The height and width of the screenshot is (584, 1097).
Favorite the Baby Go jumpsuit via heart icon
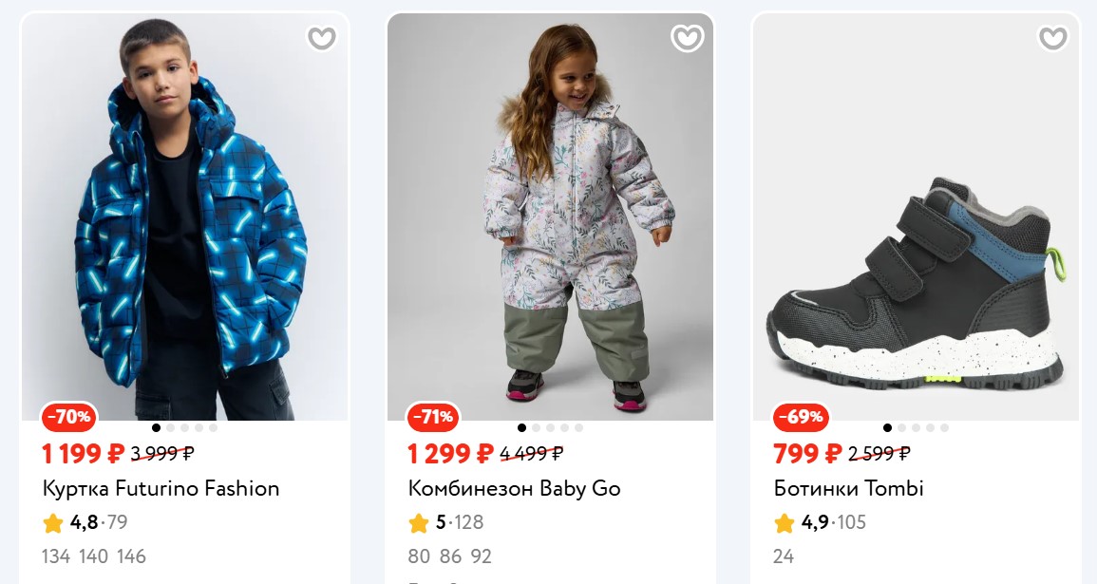pyautogui.click(x=687, y=38)
